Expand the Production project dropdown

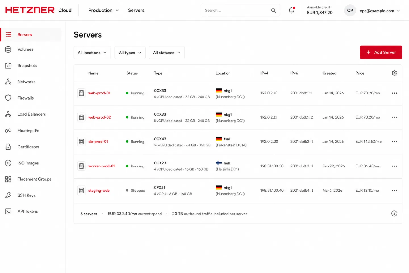pos(104,10)
